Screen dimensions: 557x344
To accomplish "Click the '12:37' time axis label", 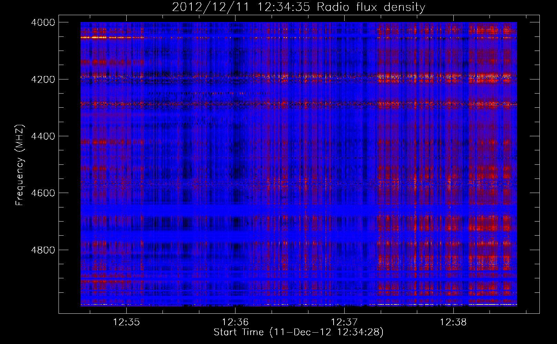I will [x=344, y=322].
